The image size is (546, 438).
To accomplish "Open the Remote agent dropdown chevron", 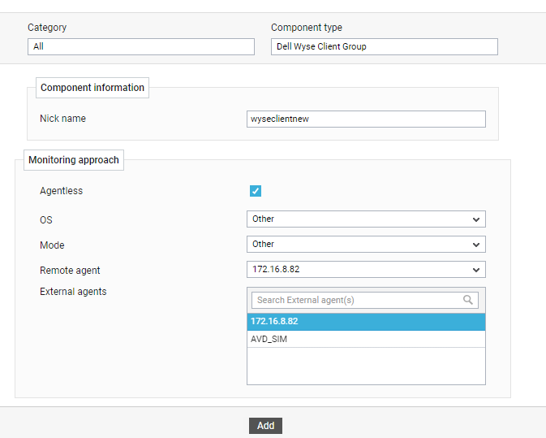I will 476,270.
